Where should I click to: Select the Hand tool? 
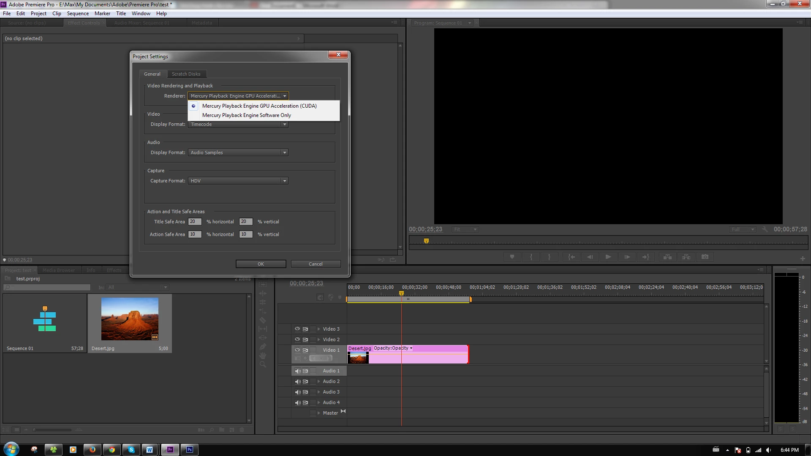[x=263, y=356]
